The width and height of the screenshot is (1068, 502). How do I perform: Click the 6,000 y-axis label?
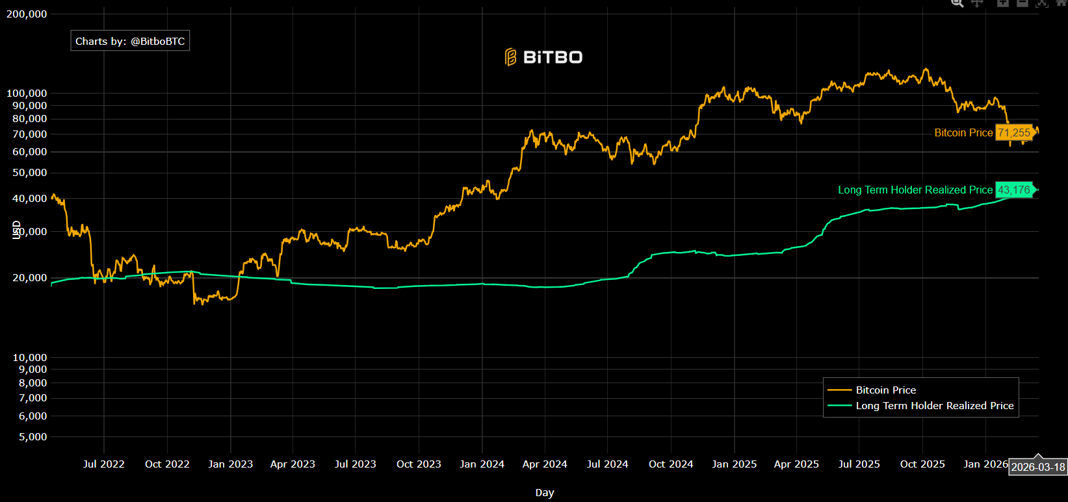tap(33, 416)
